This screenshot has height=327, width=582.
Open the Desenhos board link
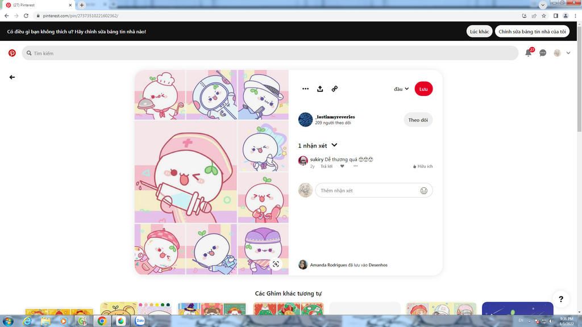(x=378, y=265)
